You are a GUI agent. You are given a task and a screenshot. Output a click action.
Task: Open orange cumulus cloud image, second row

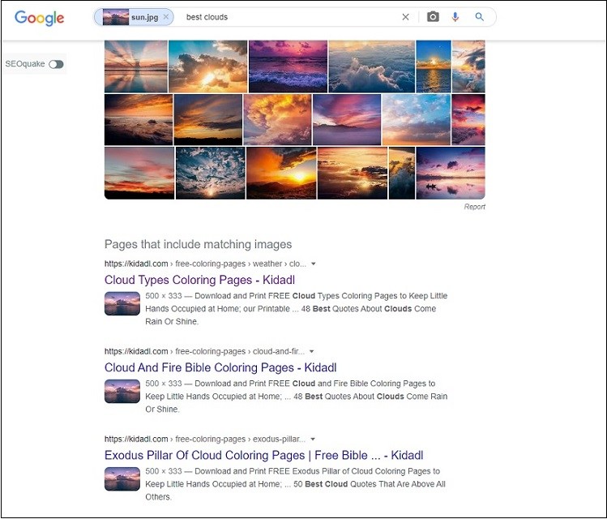point(277,120)
